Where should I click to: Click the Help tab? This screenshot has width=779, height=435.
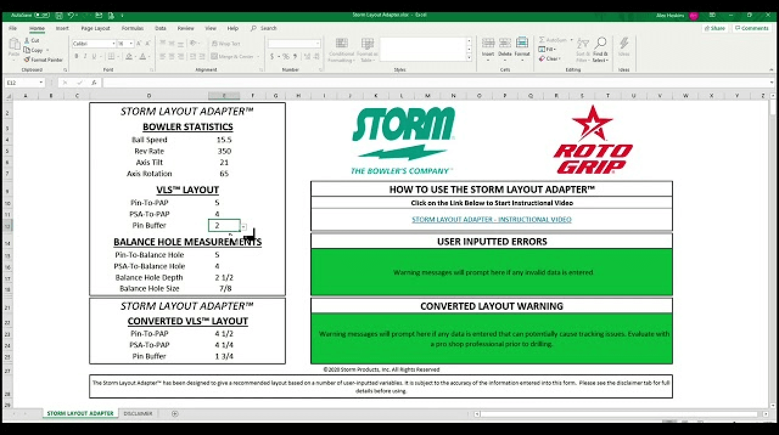point(232,29)
